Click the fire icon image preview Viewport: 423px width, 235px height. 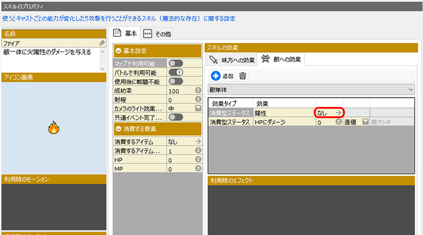tap(54, 127)
